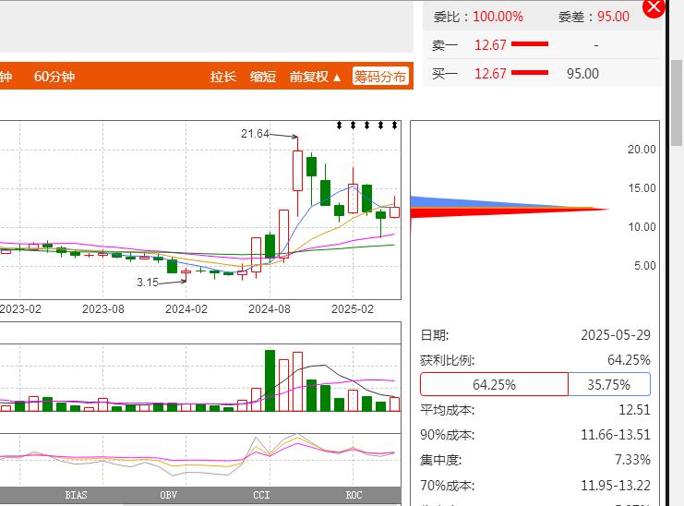Click the 买一 red volume bar
Screen dimensions: 684x506
coord(530,72)
